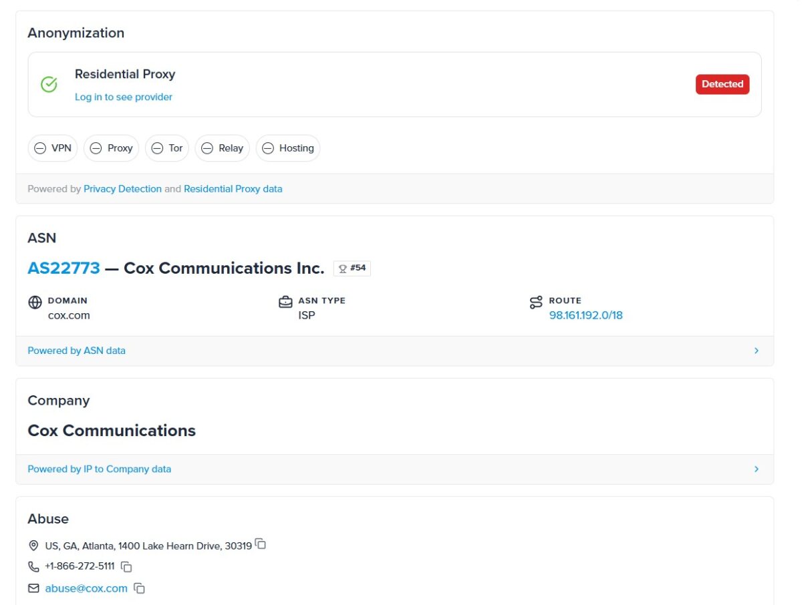Open the Residential Proxy data link

coord(233,189)
